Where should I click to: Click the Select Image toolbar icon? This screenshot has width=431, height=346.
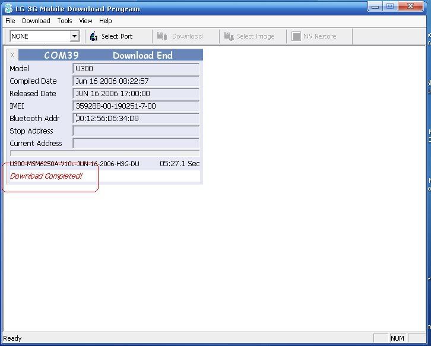click(229, 36)
